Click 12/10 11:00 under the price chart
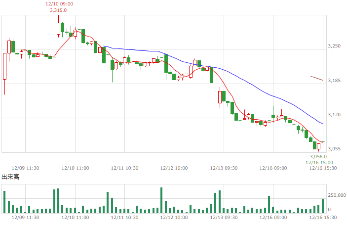Image resolution: width=347 pixels, height=225 pixels. click(75, 168)
